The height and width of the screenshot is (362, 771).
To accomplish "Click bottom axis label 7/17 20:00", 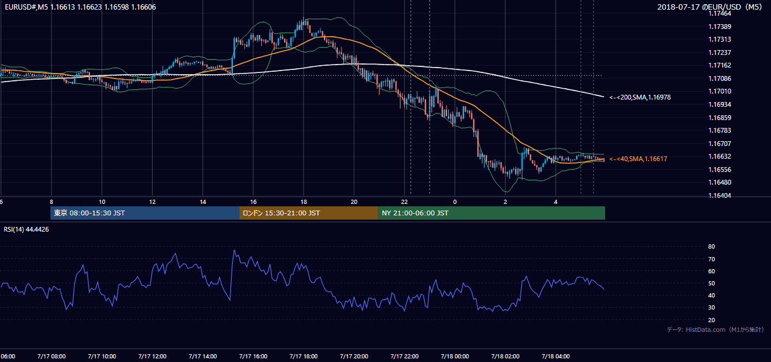I will point(354,356).
